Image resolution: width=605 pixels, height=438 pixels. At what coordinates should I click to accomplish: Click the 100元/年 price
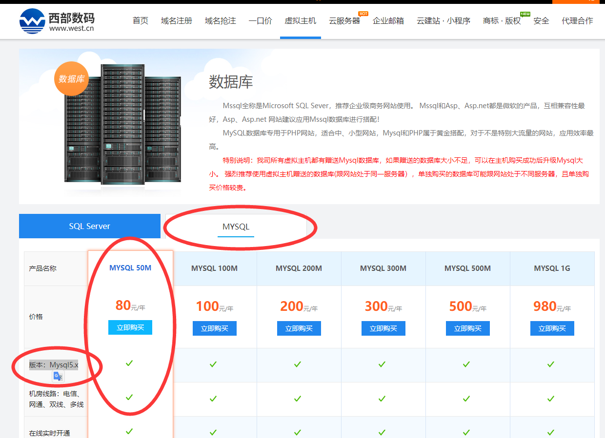[215, 306]
